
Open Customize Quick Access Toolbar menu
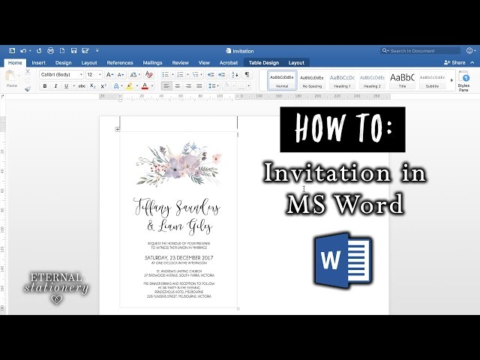coord(97,50)
